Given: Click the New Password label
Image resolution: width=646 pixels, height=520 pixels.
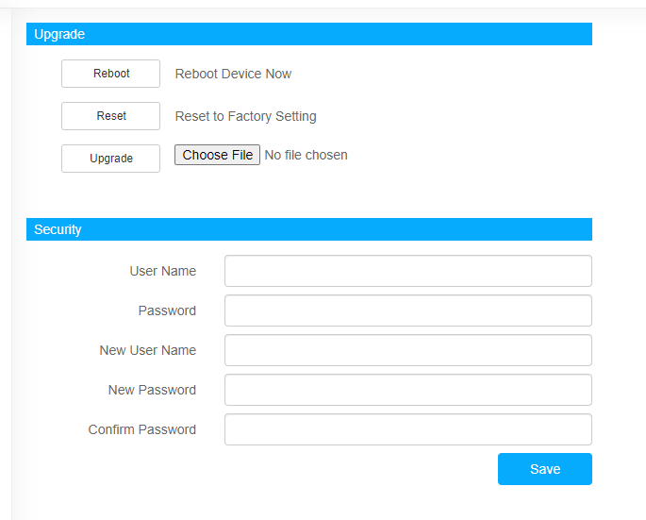Looking at the screenshot, I should click(x=152, y=390).
